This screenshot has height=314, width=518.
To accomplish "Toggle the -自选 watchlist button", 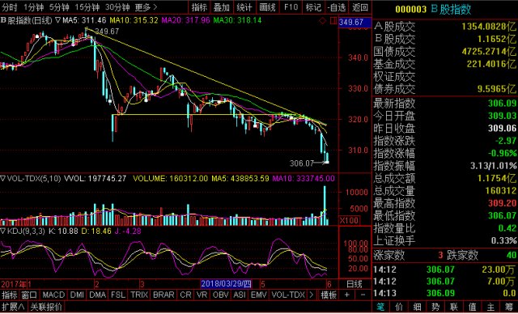I will pos(337,7).
